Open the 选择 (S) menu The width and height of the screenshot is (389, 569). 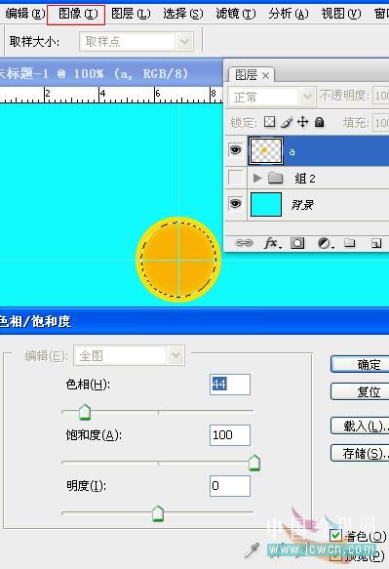183,15
